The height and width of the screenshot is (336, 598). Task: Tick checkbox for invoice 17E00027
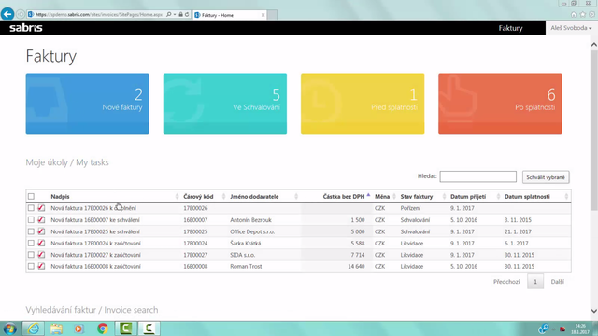point(31,255)
